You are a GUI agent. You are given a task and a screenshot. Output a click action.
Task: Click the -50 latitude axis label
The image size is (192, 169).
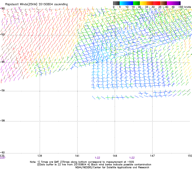point(2,9)
